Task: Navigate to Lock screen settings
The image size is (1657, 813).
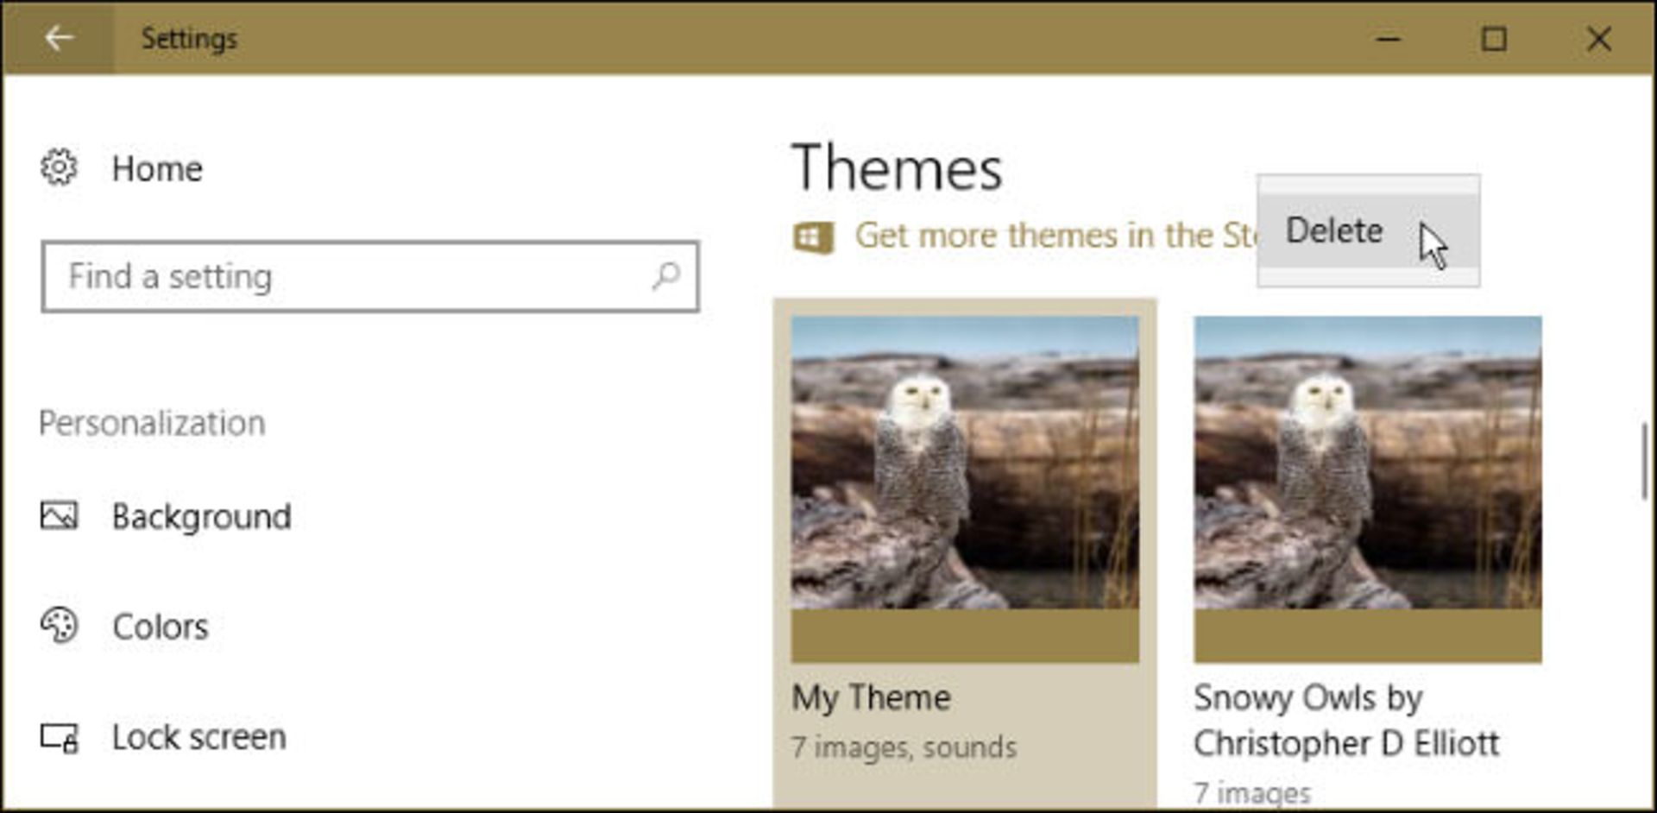Action: pyautogui.click(x=200, y=737)
